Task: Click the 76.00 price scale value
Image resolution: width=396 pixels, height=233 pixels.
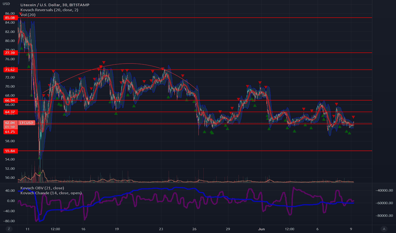Action: 10,59
